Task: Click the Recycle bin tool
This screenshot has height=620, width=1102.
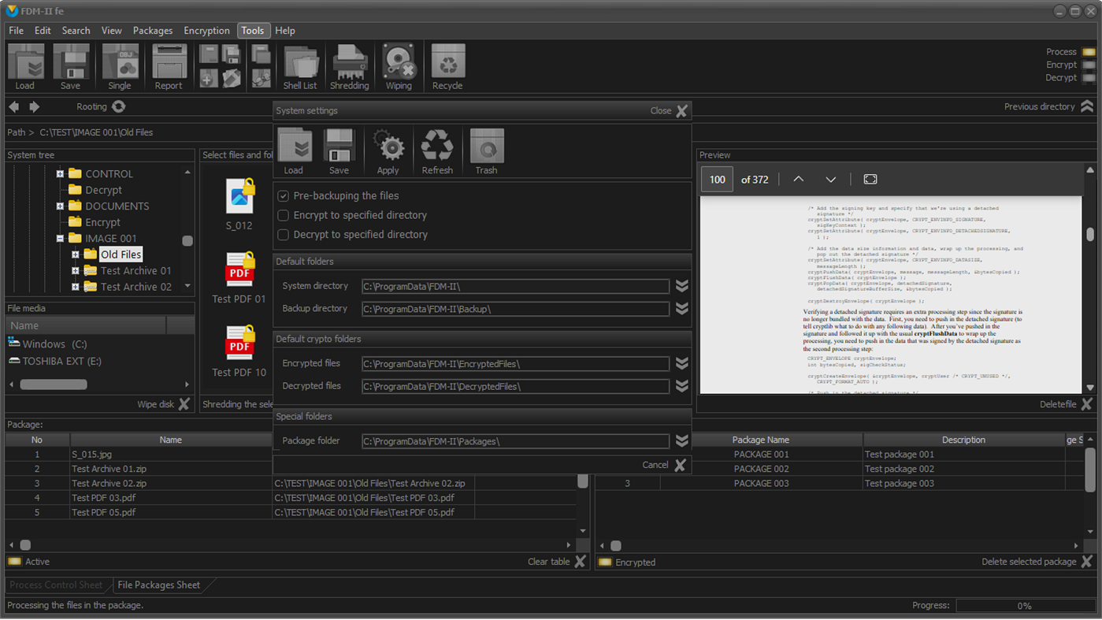Action: (x=447, y=67)
